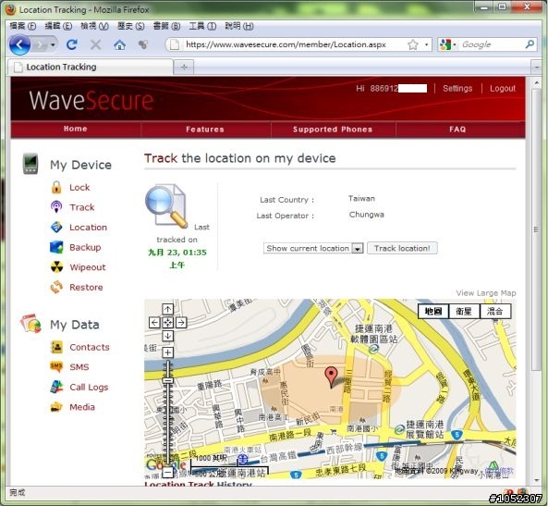
Task: Pan the map left with arrow
Action: 154,322
